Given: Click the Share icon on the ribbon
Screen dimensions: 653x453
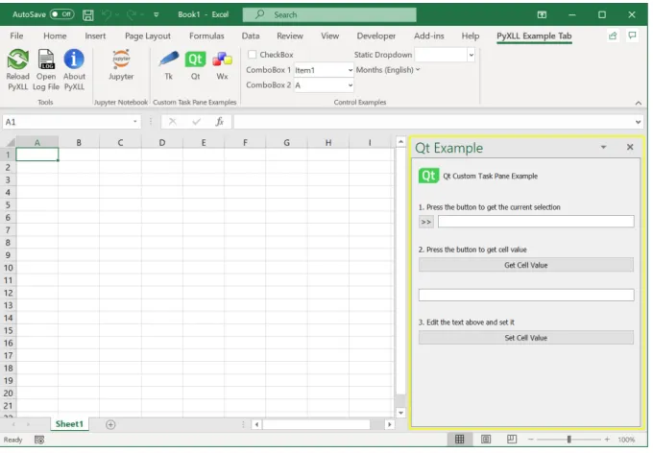Looking at the screenshot, I should (x=613, y=36).
